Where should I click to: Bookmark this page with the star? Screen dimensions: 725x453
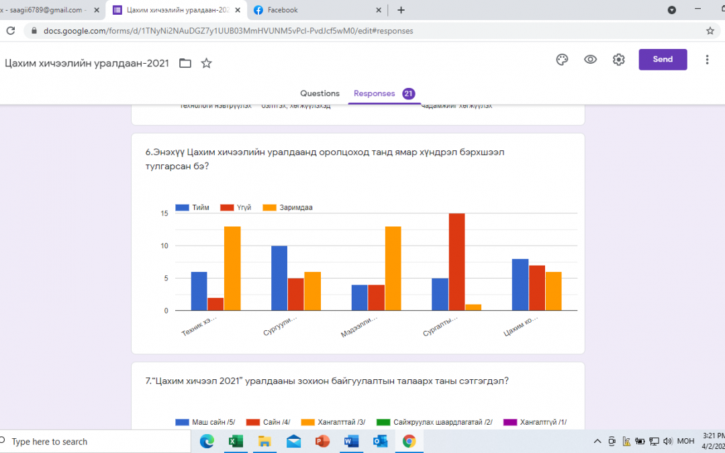coord(710,31)
